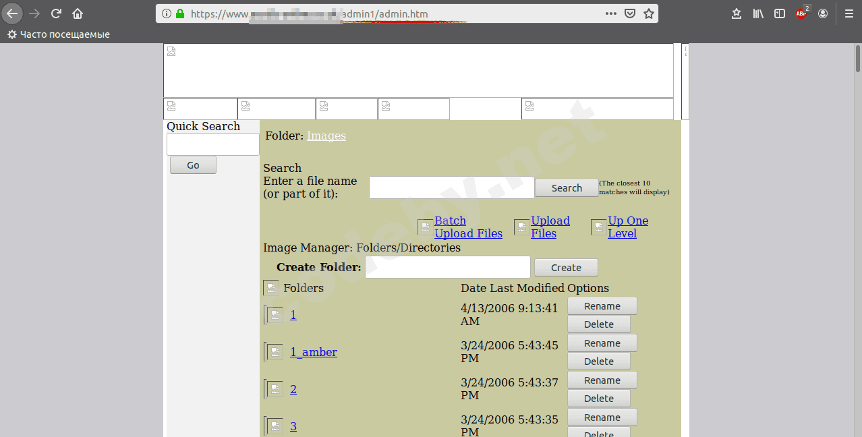Screen dimensions: 862x437
Task: Show site information icon in address bar
Action: [x=167, y=13]
